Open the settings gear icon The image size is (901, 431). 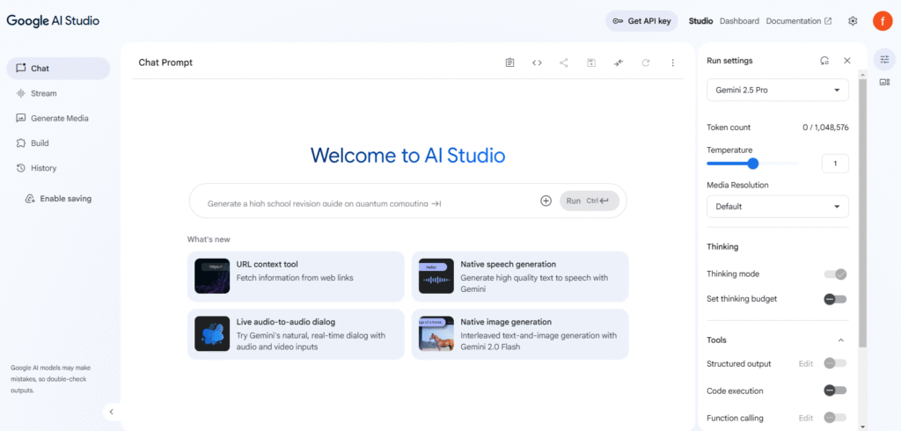tap(853, 21)
